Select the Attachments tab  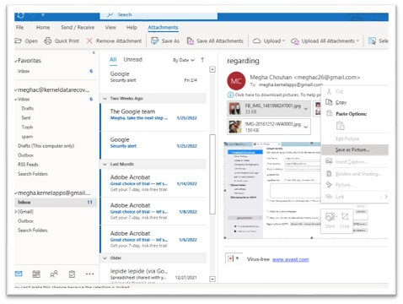tap(163, 27)
